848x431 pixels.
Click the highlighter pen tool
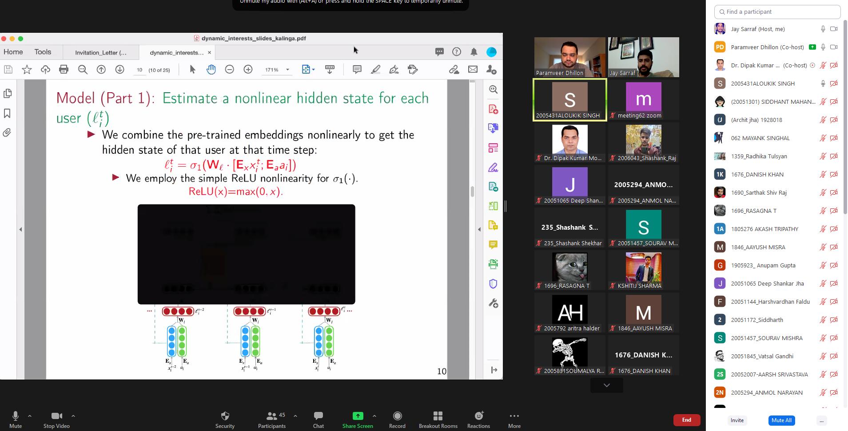tap(375, 70)
